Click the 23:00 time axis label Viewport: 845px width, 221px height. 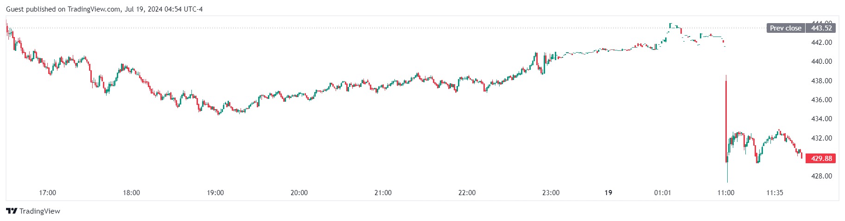(x=551, y=193)
